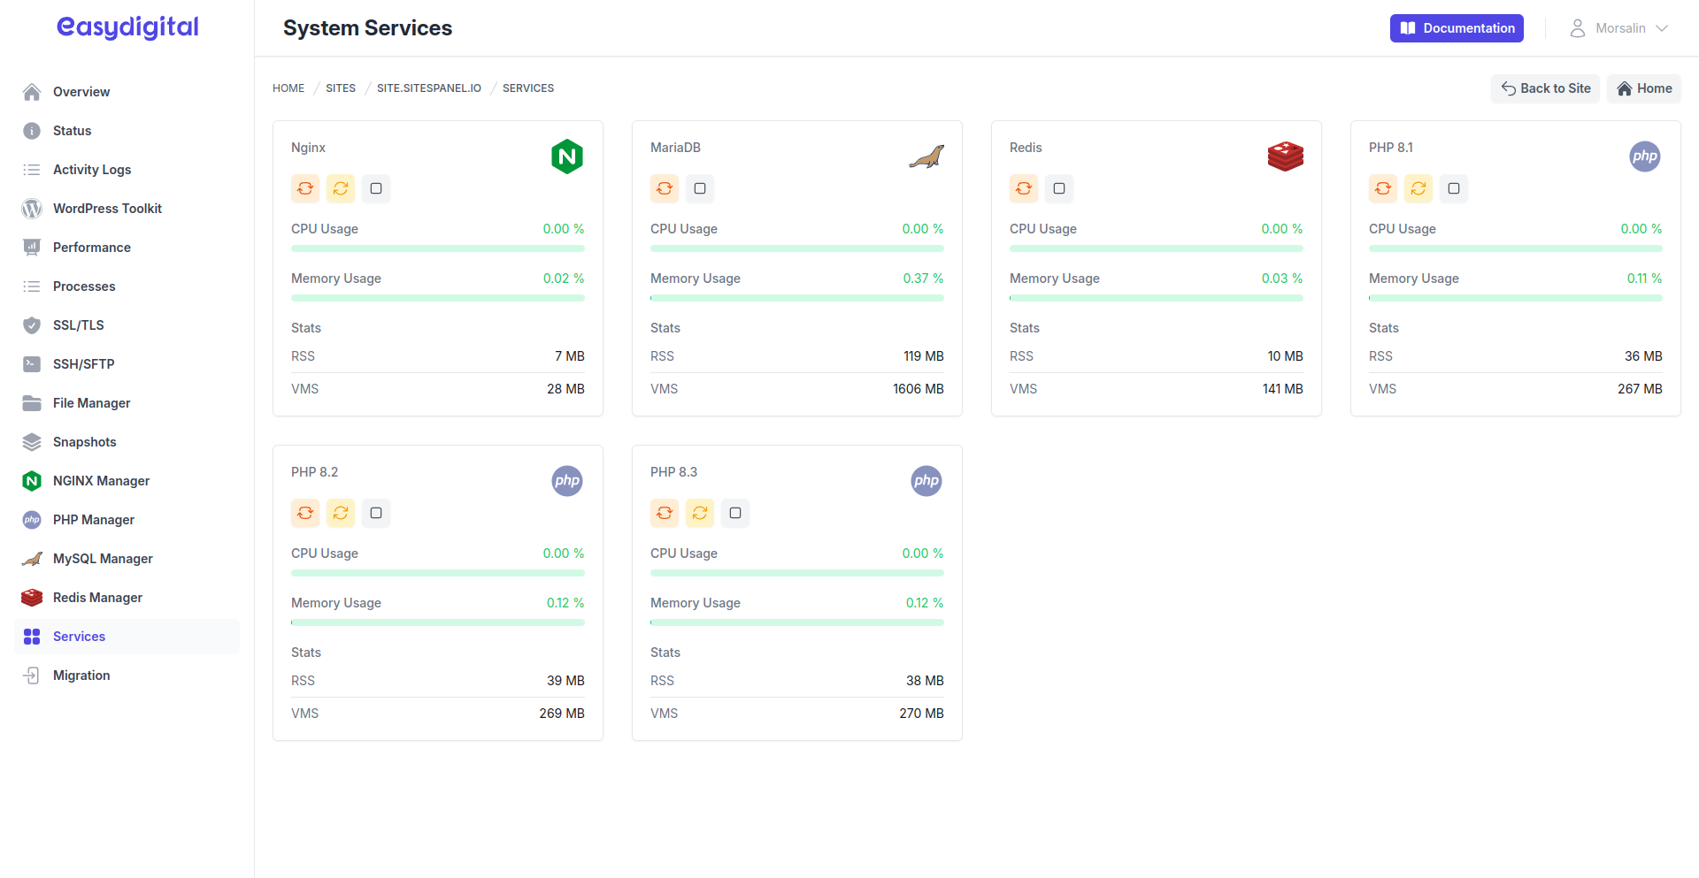Click the SITES breadcrumb link
1699x878 pixels.
[341, 88]
